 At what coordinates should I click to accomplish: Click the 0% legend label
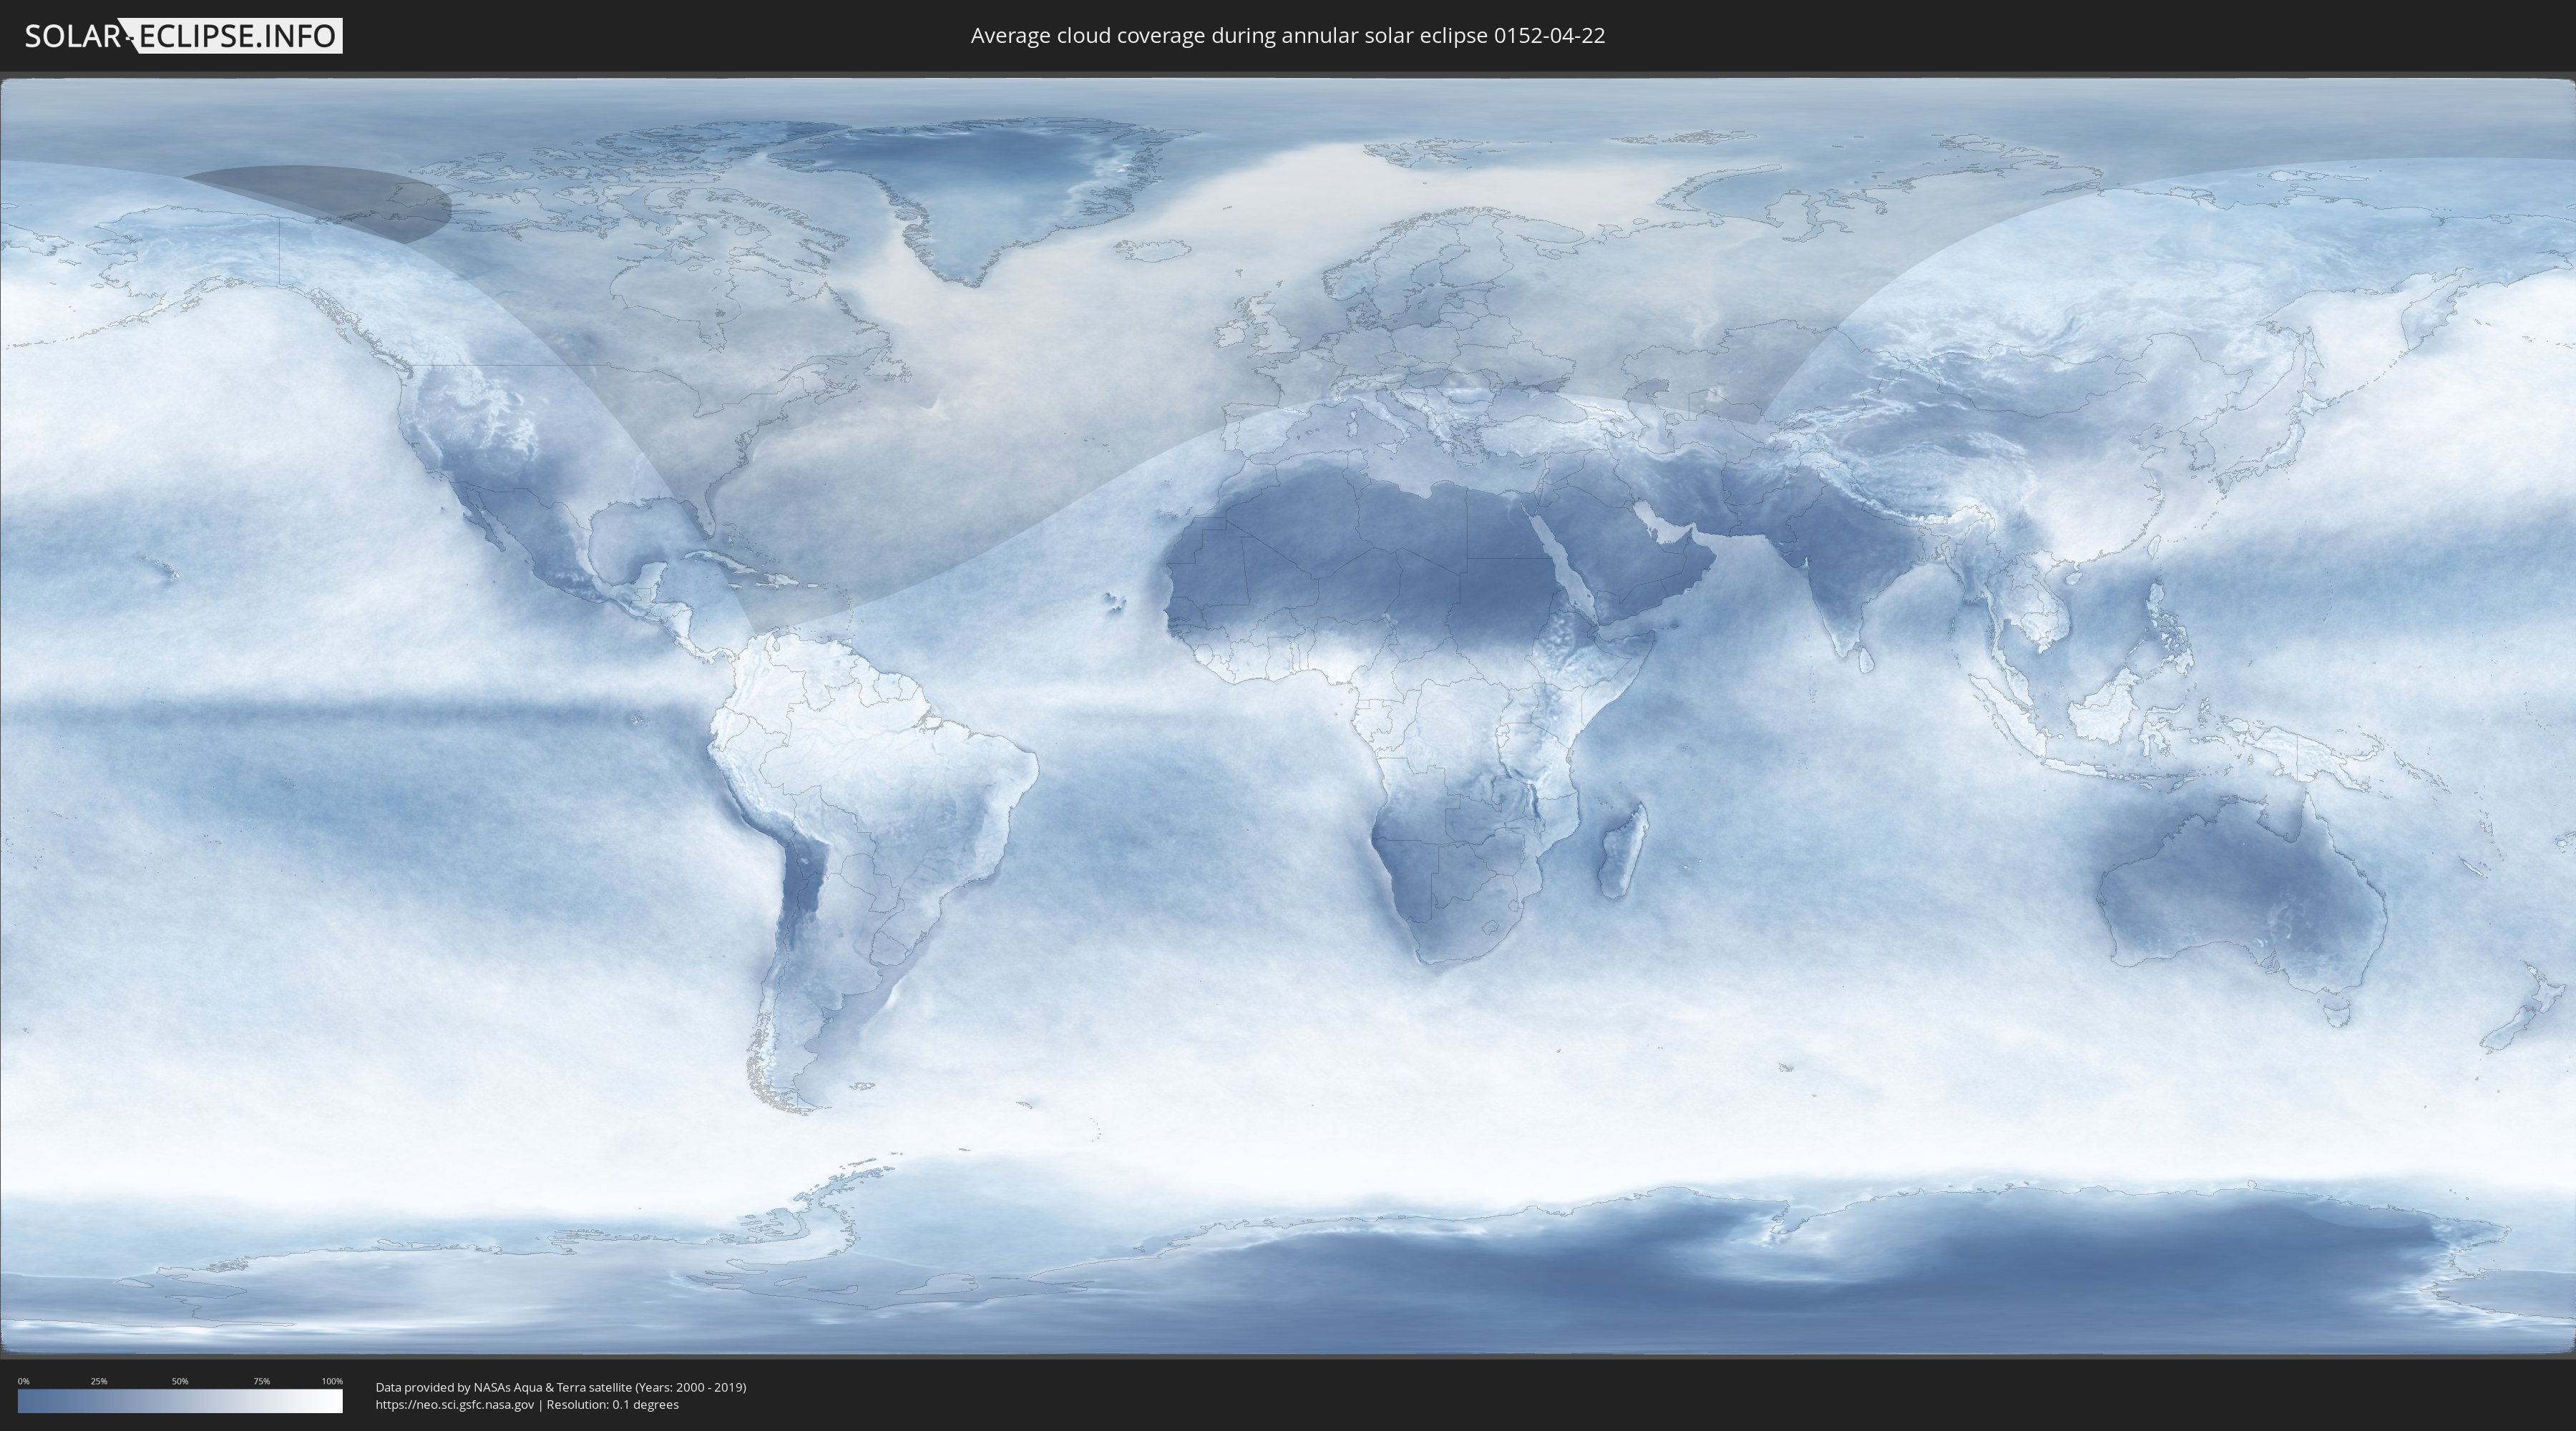(x=23, y=1381)
